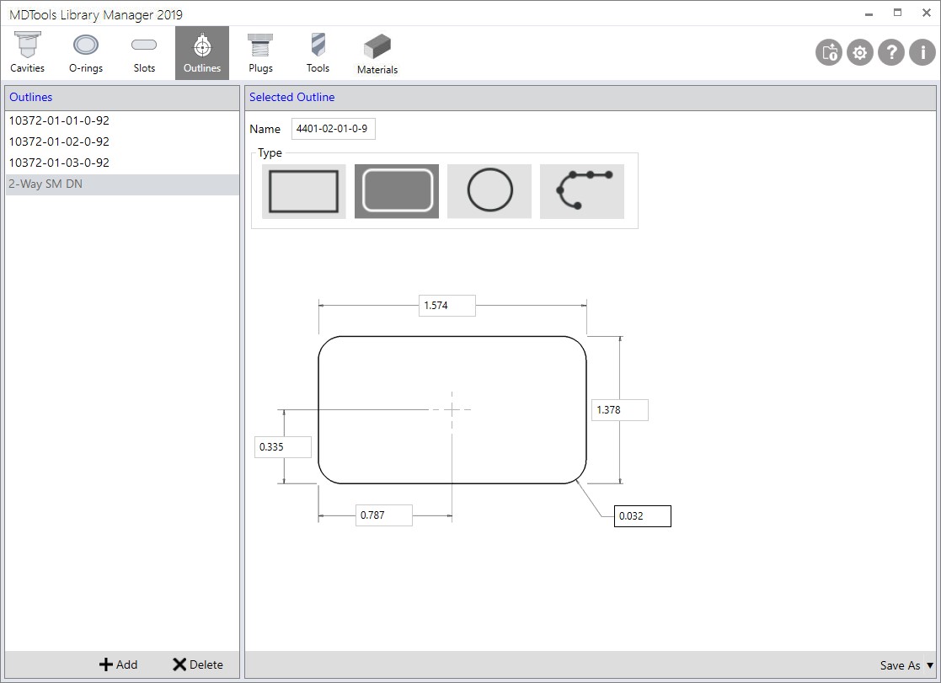Switch to the Outlines tab
941x683 pixels.
point(201,51)
